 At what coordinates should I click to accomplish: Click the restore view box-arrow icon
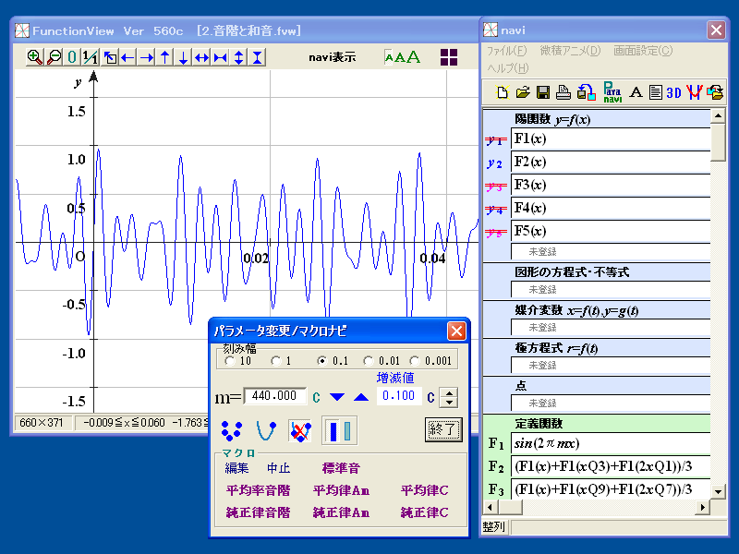pyautogui.click(x=110, y=57)
